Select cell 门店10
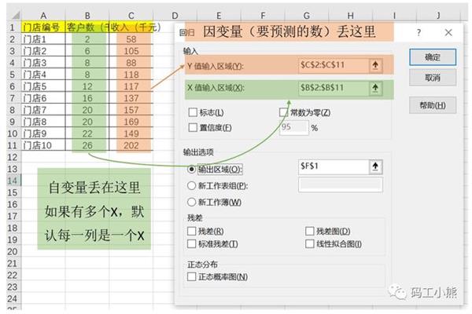This screenshot has width=472, height=314. 43,145
